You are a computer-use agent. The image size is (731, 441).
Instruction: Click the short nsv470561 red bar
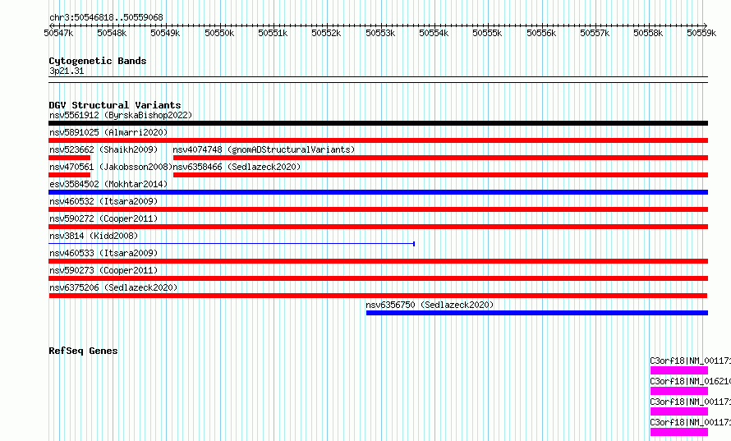coord(70,175)
